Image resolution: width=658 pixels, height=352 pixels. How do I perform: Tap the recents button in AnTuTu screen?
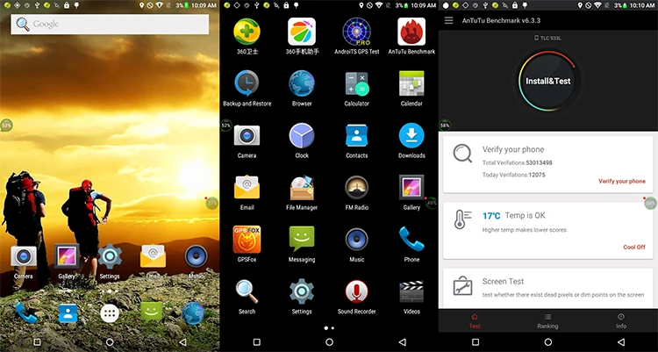pyautogui.click(x=475, y=342)
